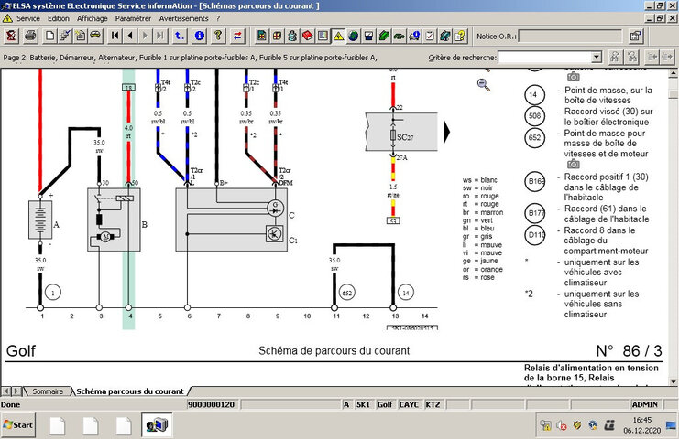Viewport: 679px width, 439px height.
Task: Click the brown box parts icon
Action: [277, 36]
